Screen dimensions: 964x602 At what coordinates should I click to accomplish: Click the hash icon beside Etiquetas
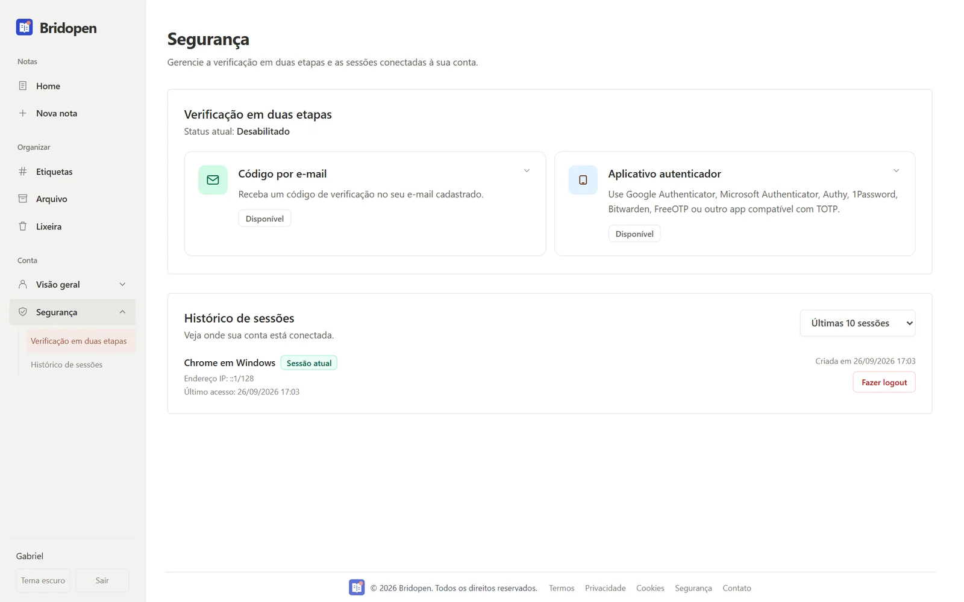click(23, 172)
